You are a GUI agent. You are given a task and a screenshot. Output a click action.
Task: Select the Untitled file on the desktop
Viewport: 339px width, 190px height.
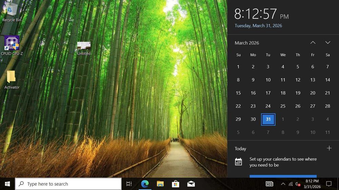tap(84, 49)
